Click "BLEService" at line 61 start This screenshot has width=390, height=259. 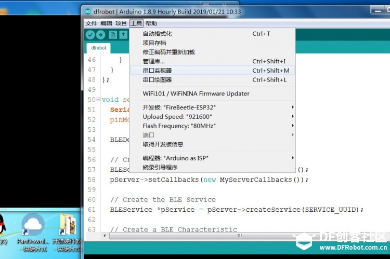point(131,210)
